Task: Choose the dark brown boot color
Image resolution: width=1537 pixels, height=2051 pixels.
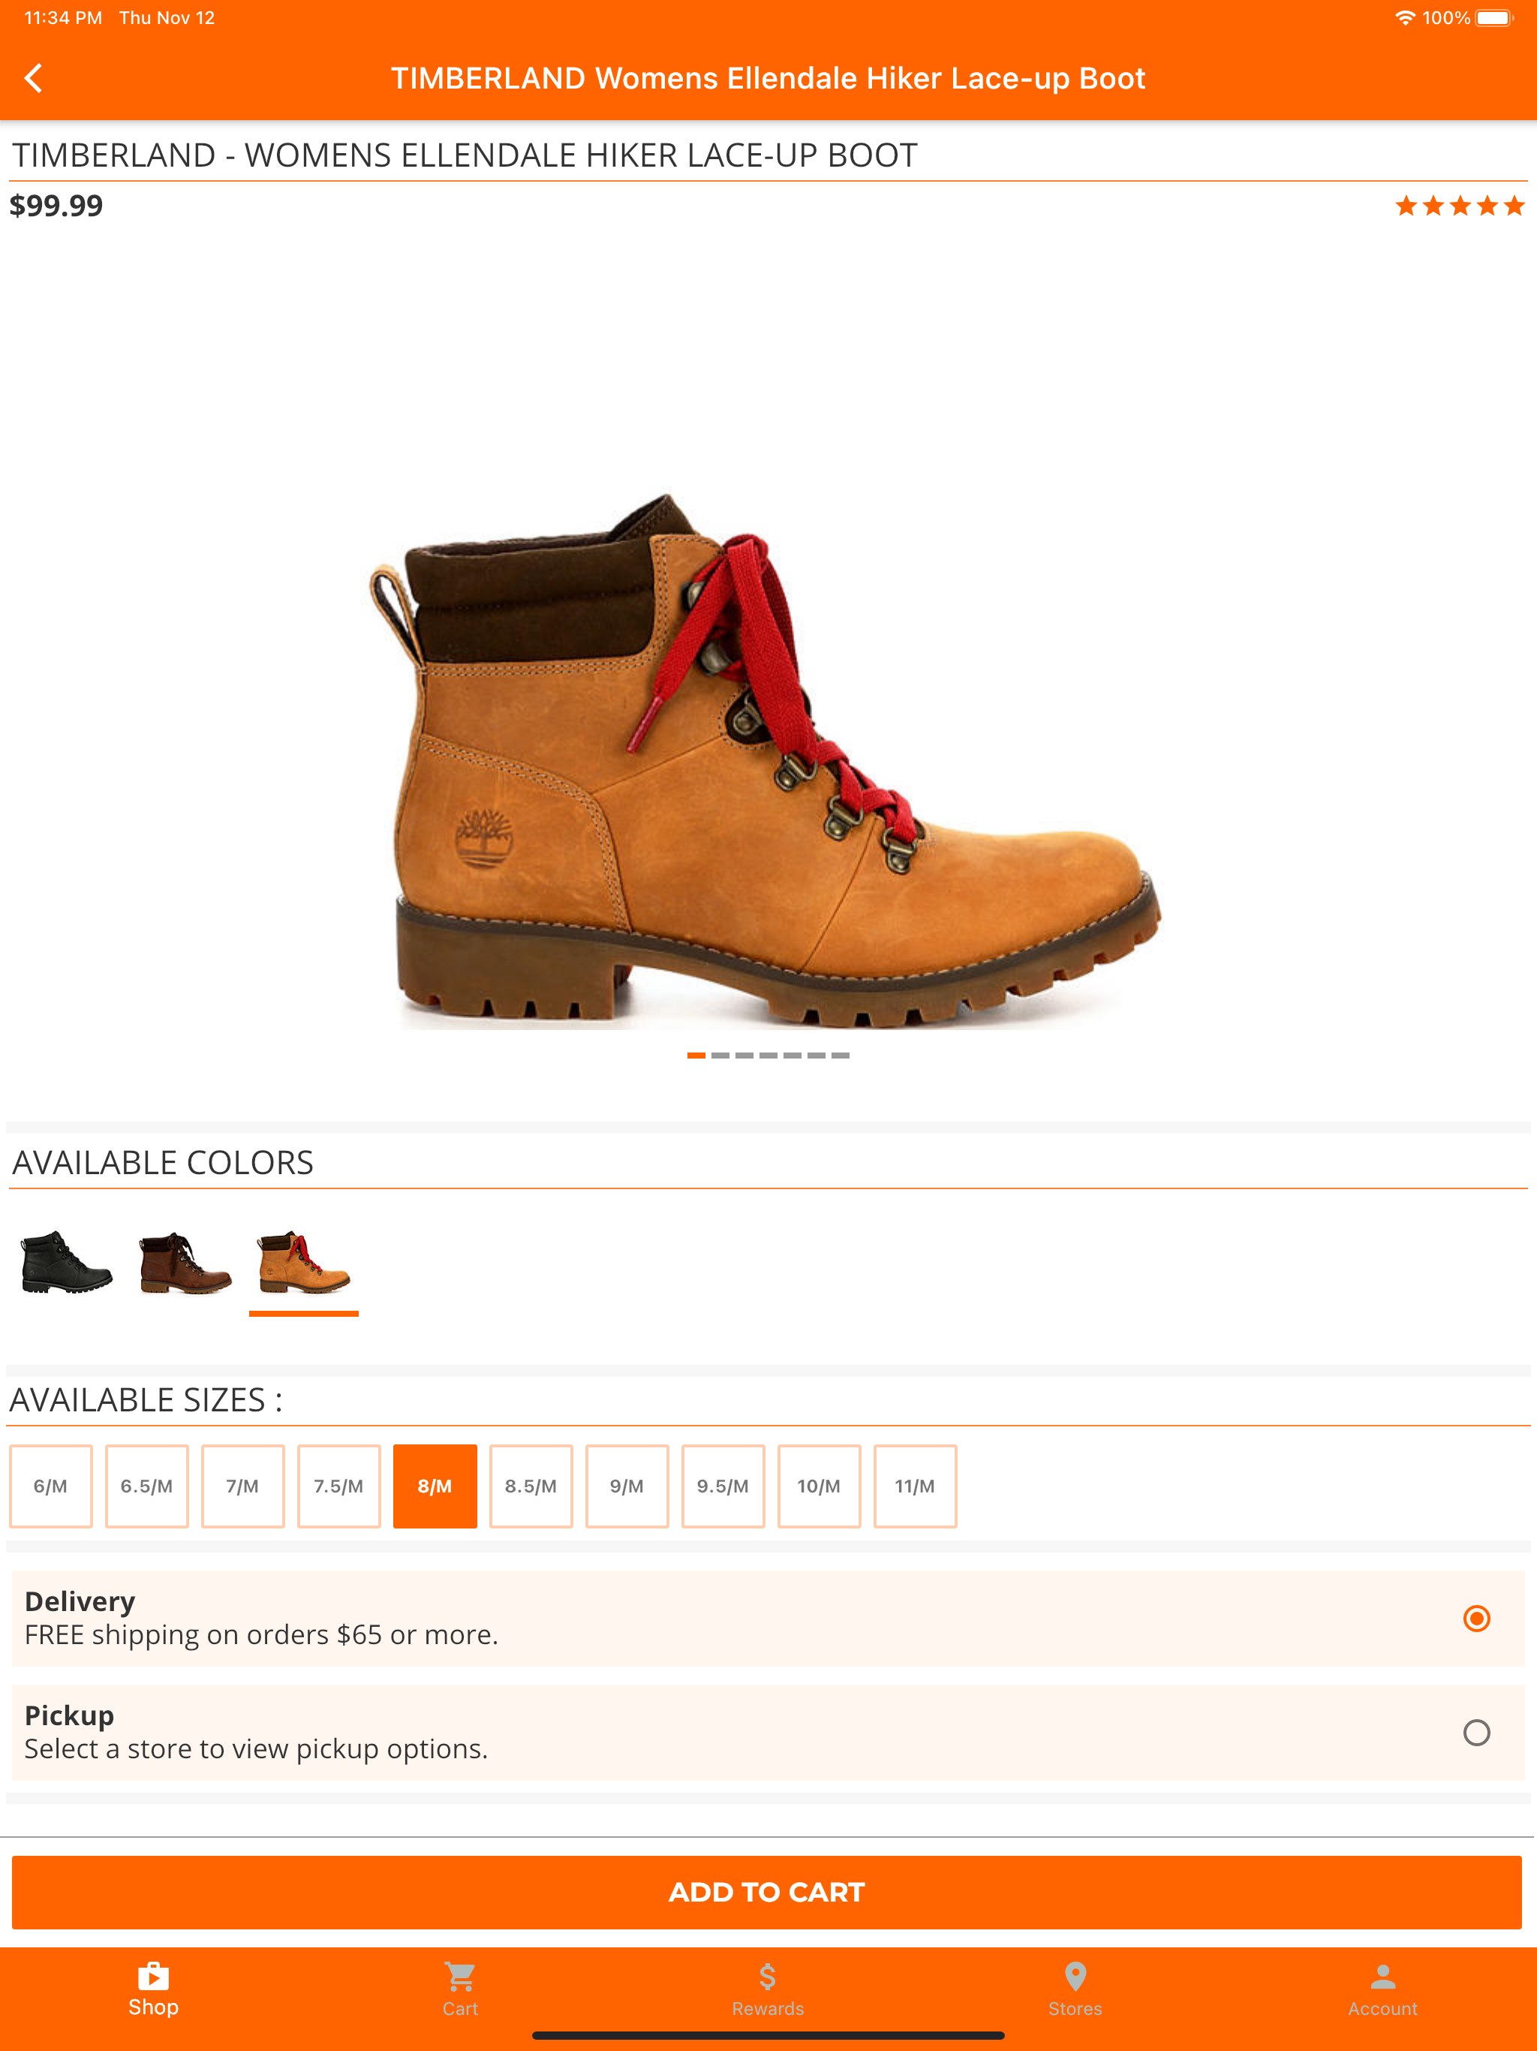Action: [185, 1262]
